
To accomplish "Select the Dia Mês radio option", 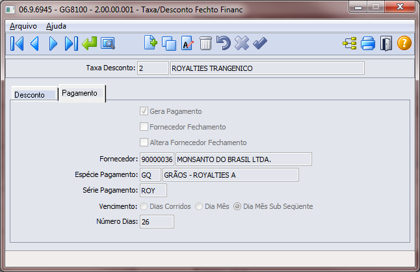I will [199, 206].
